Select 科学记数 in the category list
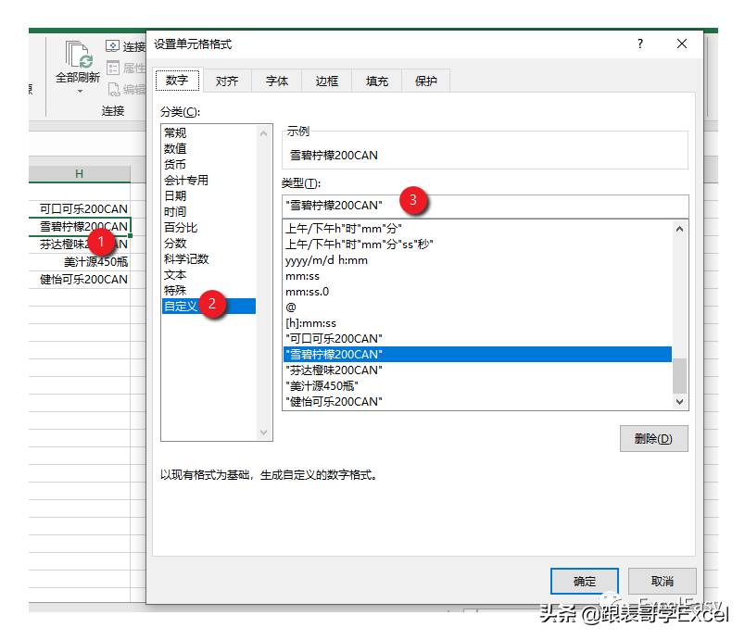 209,258
